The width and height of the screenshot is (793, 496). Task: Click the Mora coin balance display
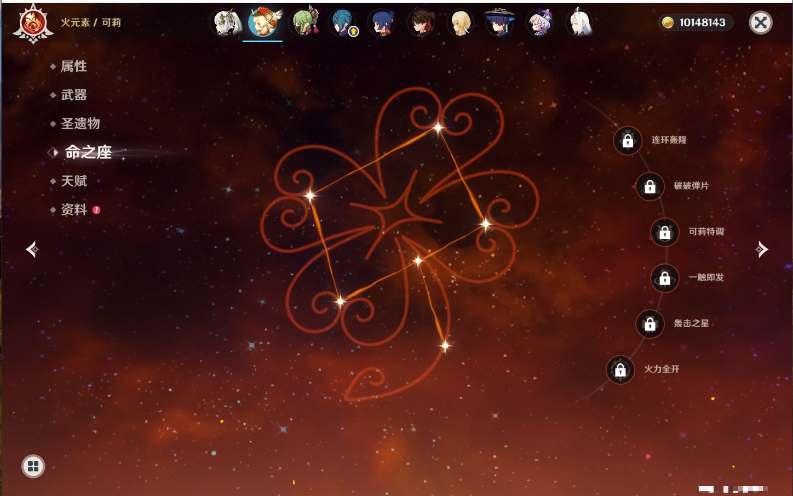694,22
